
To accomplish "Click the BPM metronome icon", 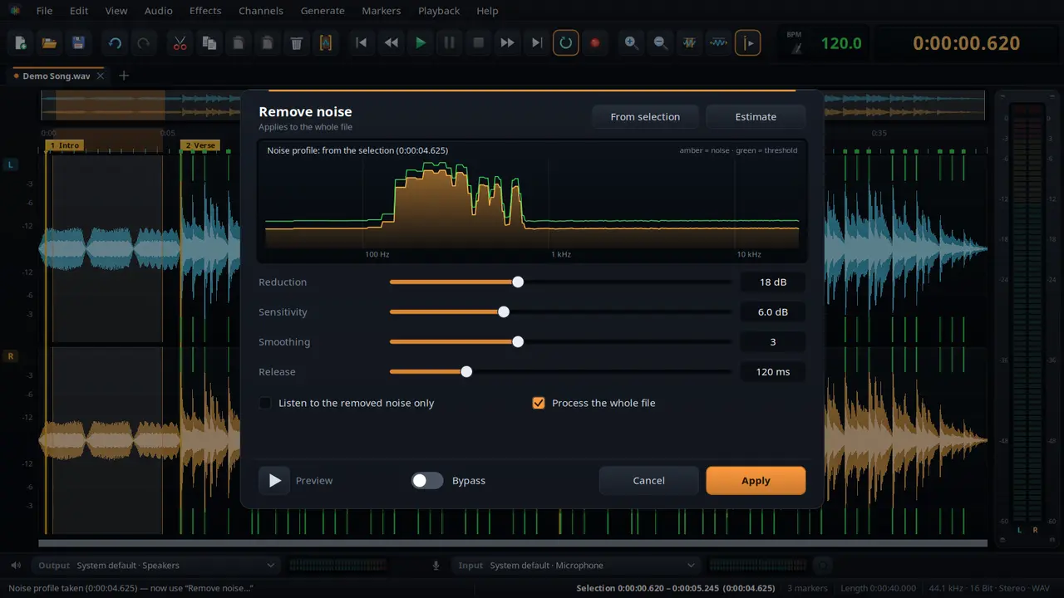I will pyautogui.click(x=796, y=48).
